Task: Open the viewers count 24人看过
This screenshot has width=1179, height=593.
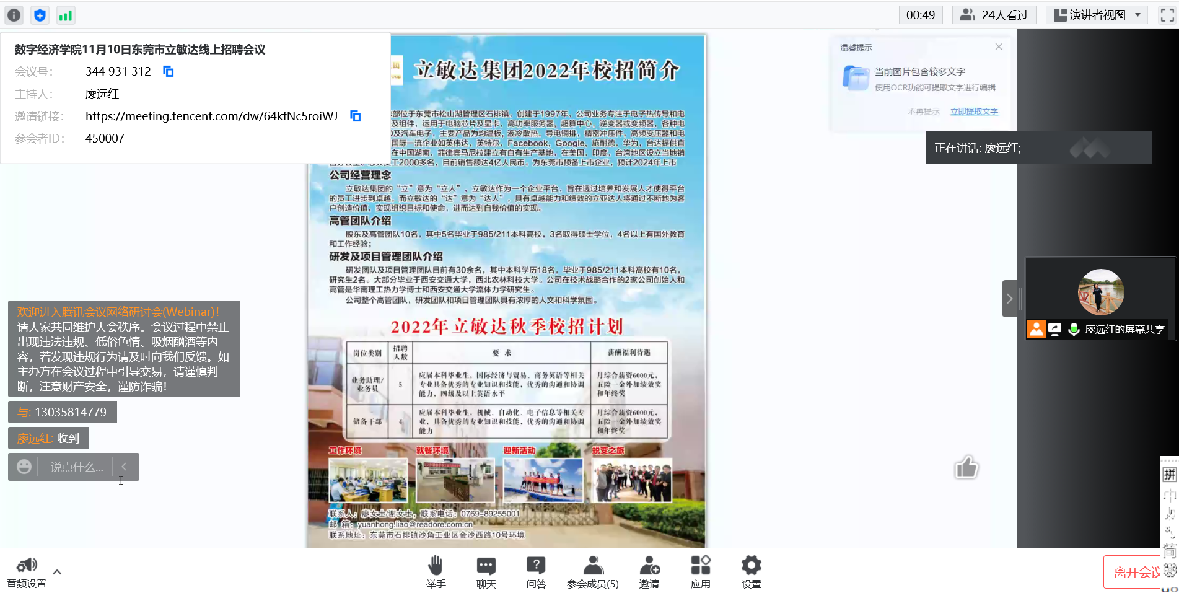Action: (994, 15)
